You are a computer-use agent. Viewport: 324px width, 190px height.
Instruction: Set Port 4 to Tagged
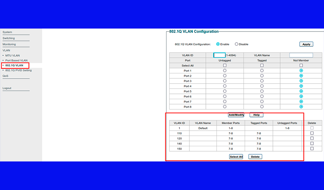(x=262, y=86)
